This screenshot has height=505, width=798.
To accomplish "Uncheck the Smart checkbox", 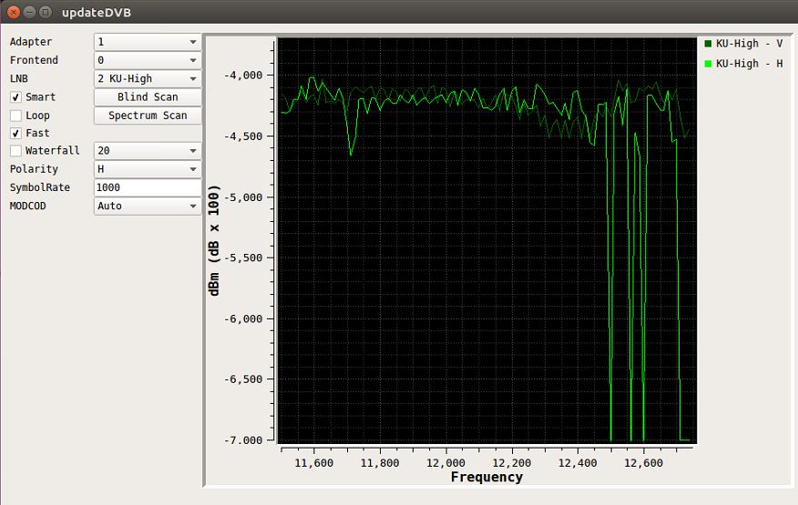I will pos(15,96).
